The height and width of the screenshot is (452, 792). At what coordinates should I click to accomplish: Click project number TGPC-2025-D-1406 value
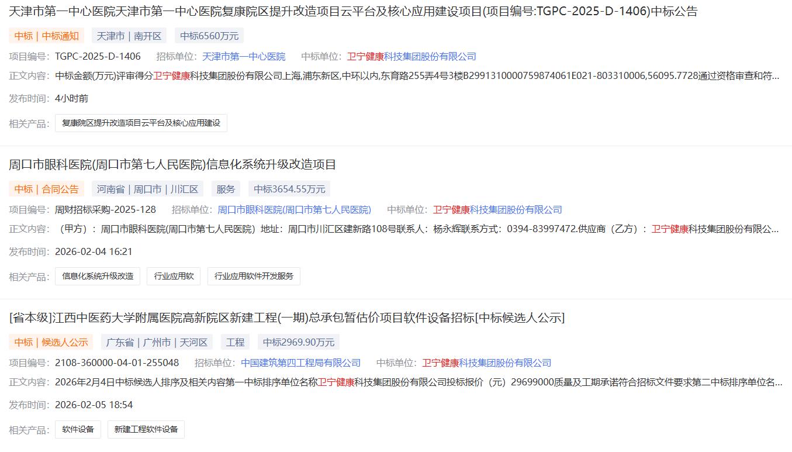98,56
